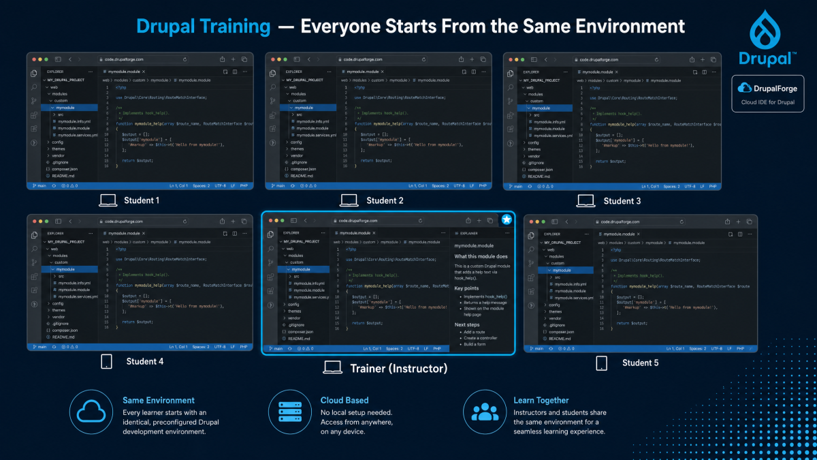Click the Drupal logo
This screenshot has width=817, height=460.
pyautogui.click(x=768, y=39)
